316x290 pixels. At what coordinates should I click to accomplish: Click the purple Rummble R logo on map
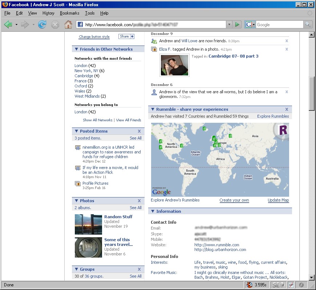[x=283, y=130]
